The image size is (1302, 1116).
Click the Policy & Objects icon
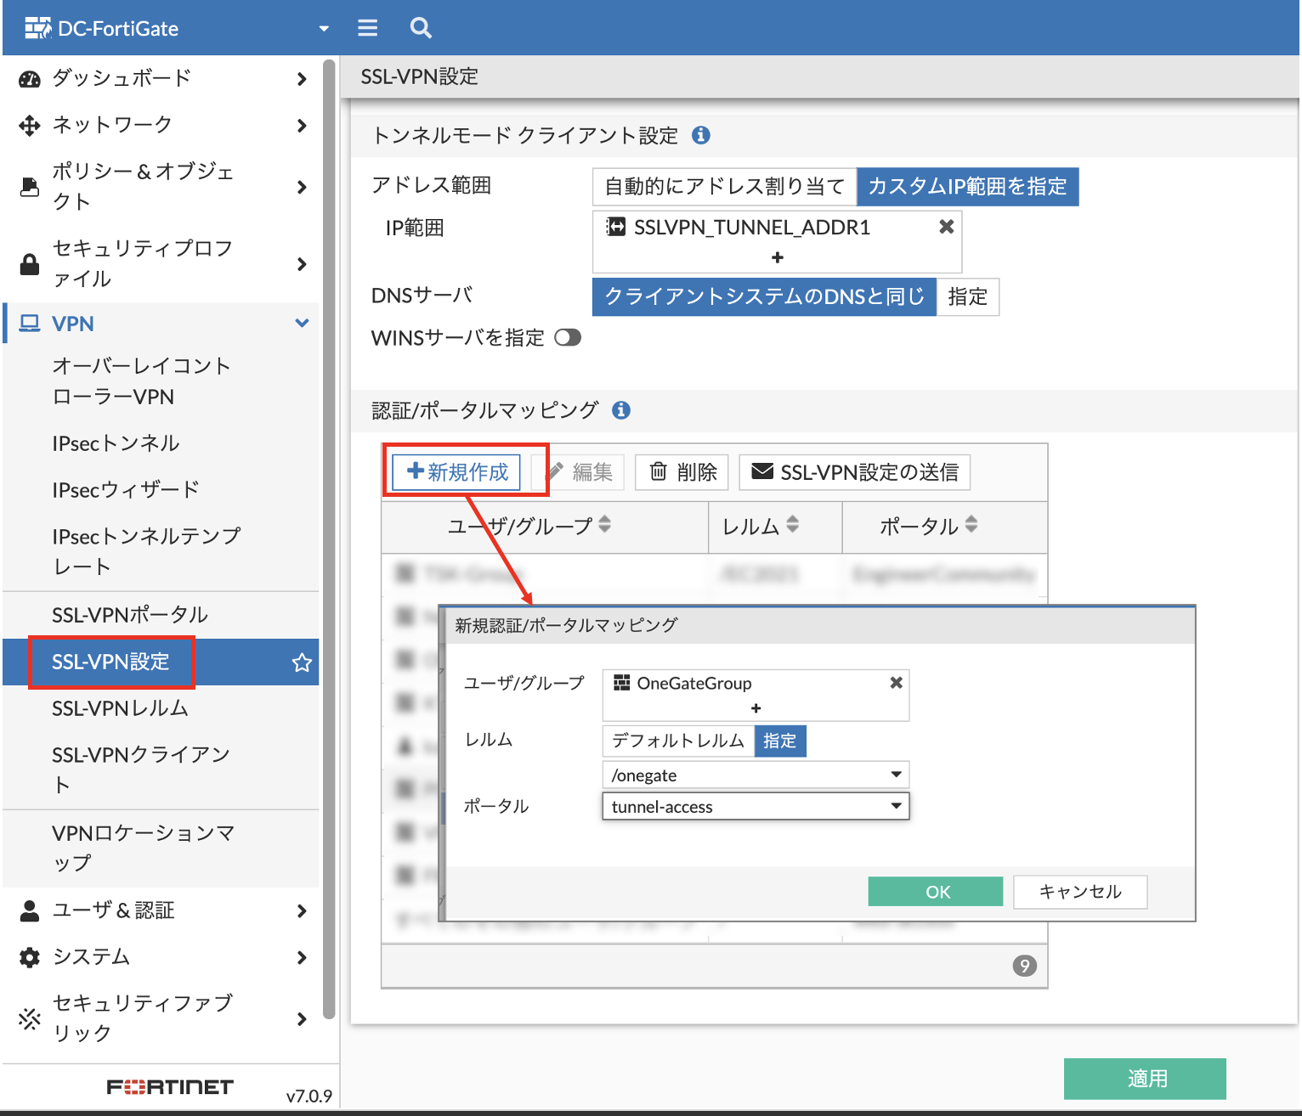pyautogui.click(x=30, y=187)
